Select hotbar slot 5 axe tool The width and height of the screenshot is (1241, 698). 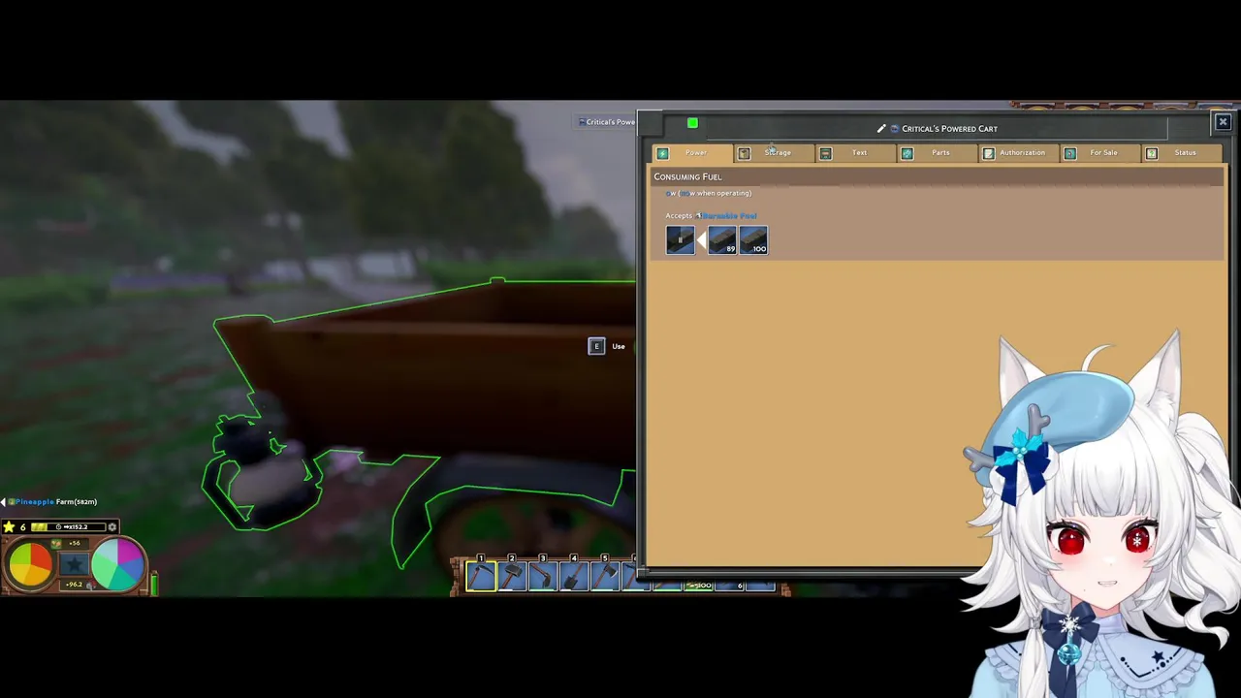[x=605, y=576]
